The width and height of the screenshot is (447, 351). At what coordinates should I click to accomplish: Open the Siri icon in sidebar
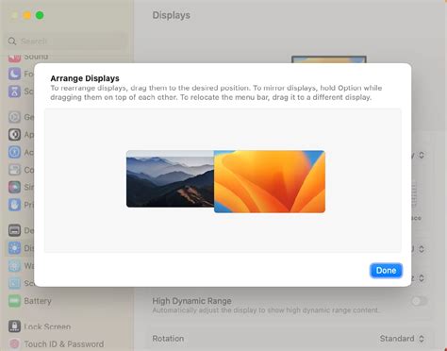14,187
